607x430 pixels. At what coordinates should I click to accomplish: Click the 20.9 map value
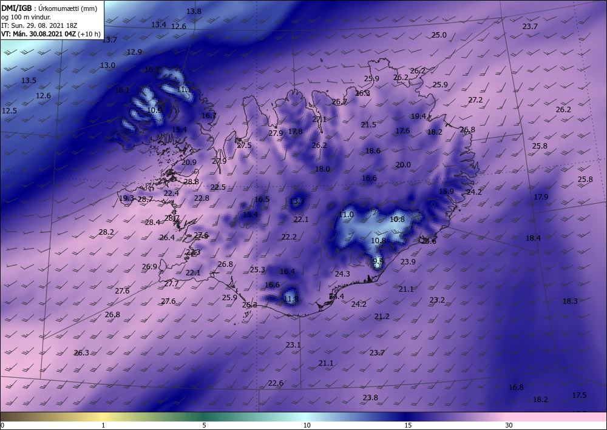click(189, 162)
